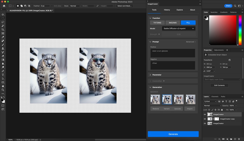Hide the top ImageCreator layer

(205, 114)
